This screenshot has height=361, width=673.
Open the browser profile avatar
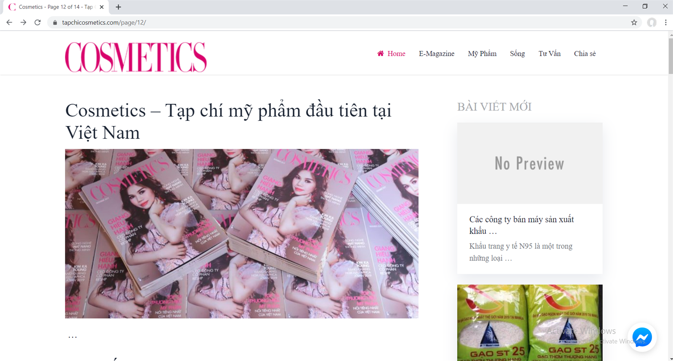[652, 22]
